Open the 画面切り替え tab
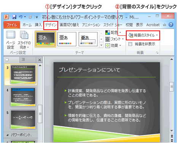The width and height of the screenshot is (178, 145). coord(69,25)
